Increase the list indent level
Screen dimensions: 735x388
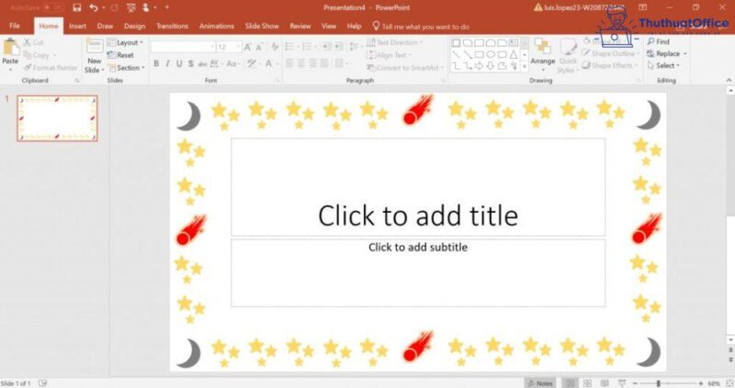(338, 47)
